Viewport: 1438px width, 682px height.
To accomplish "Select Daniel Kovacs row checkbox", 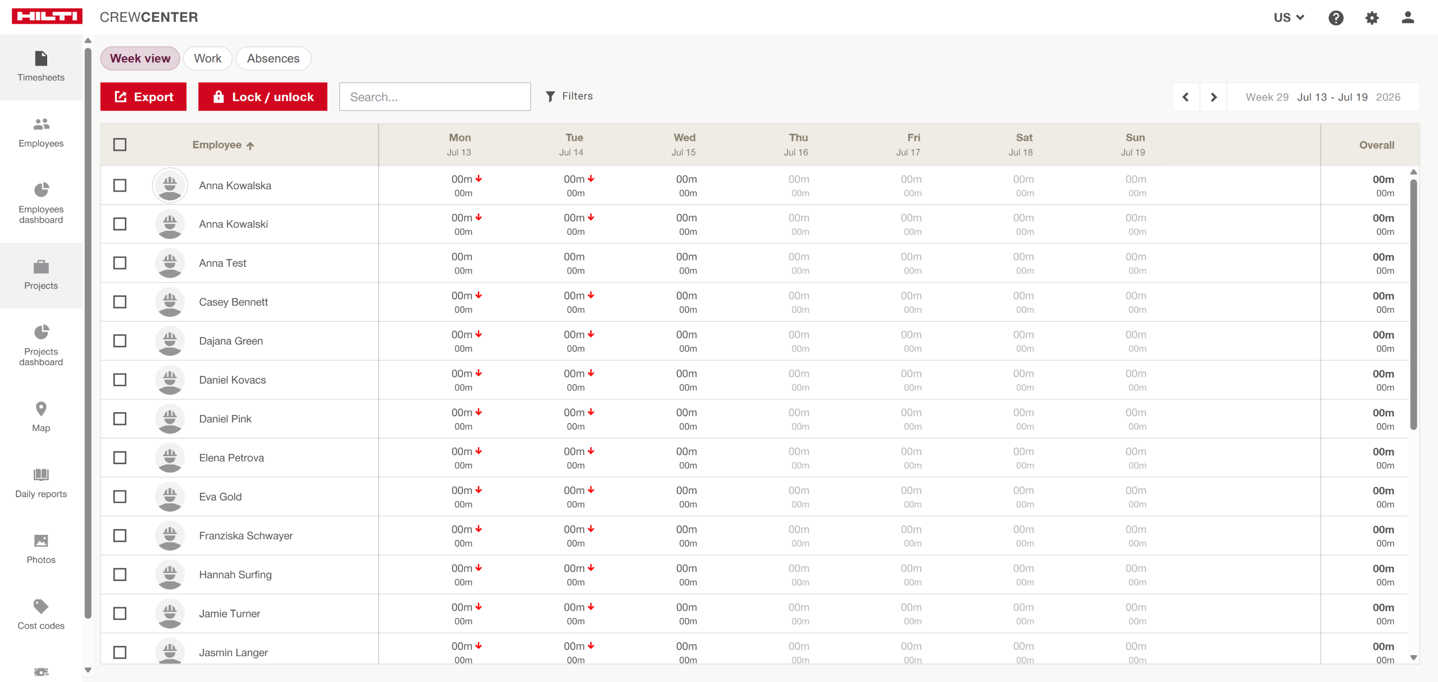I will 120,380.
